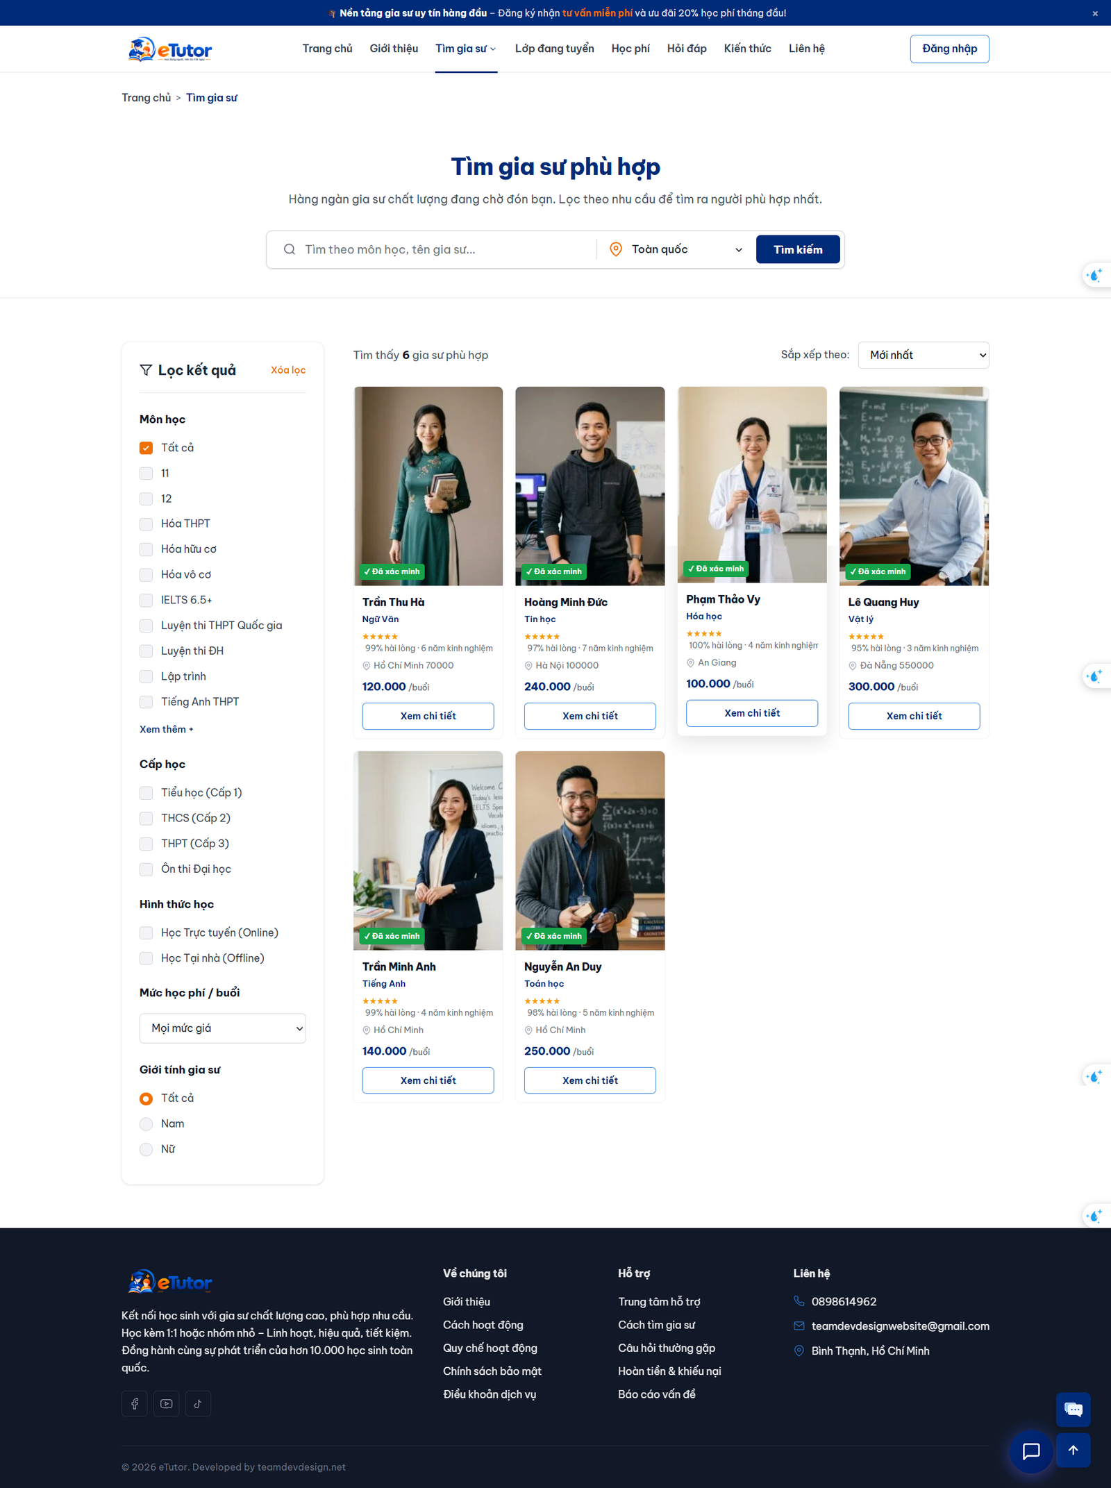This screenshot has height=1488, width=1111.
Task: Check the Hóa THPT subject checkbox
Action: pyautogui.click(x=146, y=524)
